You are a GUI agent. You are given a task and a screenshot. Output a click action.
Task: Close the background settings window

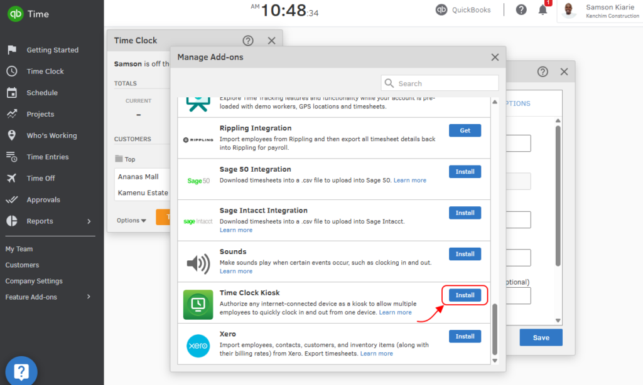[565, 71]
